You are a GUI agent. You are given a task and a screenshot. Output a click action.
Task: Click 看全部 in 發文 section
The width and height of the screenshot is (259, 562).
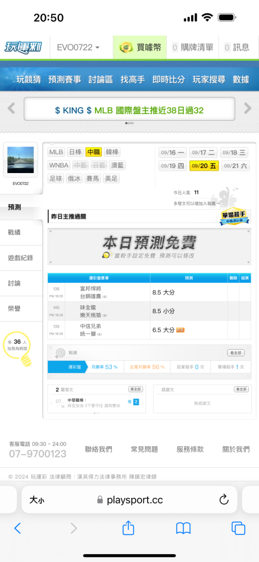pyautogui.click(x=136, y=389)
